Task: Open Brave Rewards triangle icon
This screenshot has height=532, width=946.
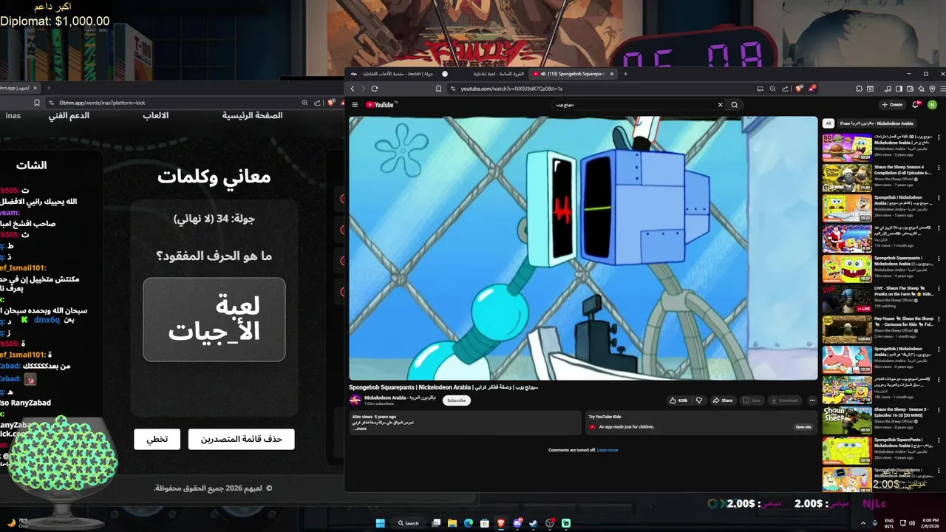Action: [812, 89]
